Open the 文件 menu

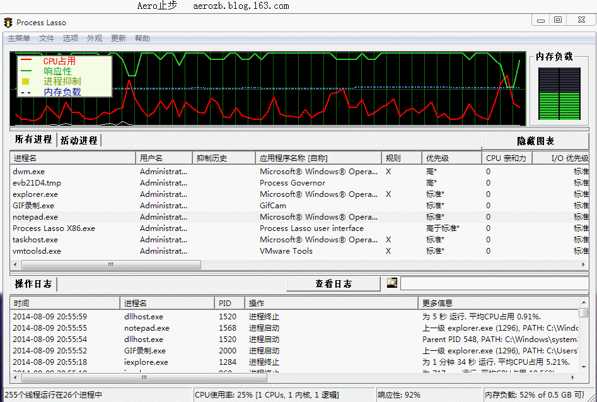pyautogui.click(x=47, y=38)
